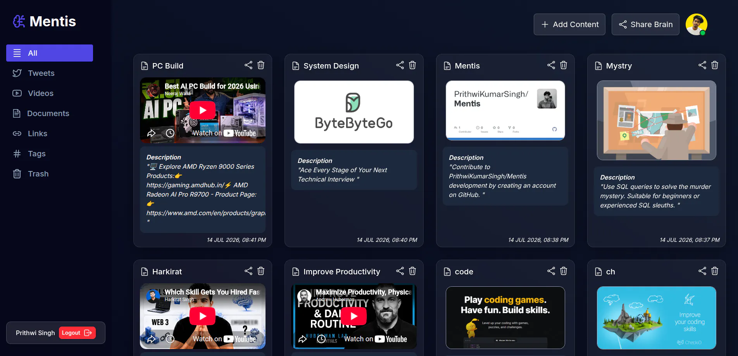Image resolution: width=738 pixels, height=356 pixels.
Task: Delete the PC Build card
Action: pos(261,65)
